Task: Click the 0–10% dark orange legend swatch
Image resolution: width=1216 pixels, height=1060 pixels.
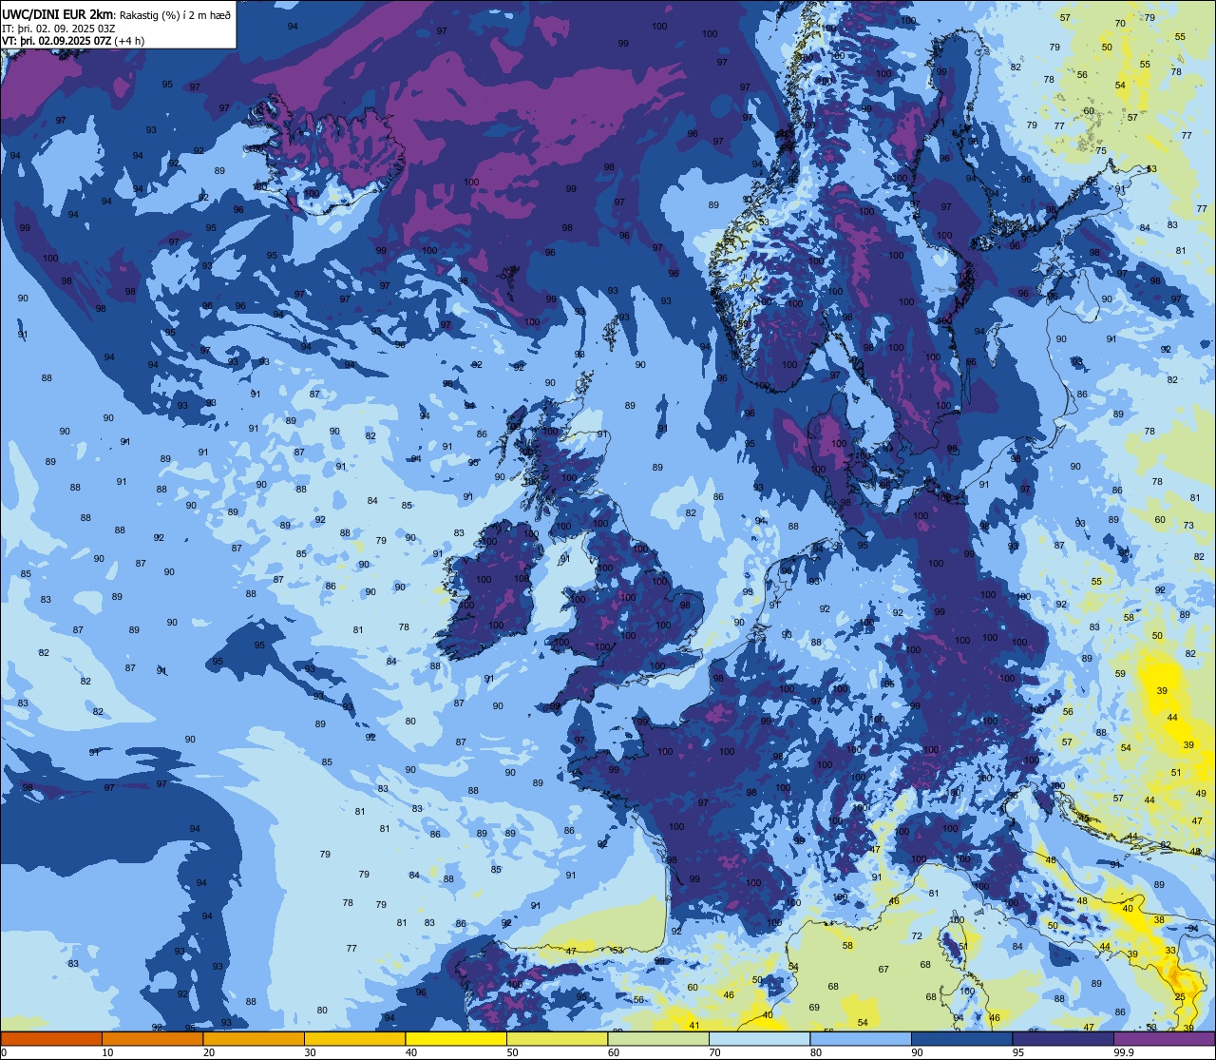Action: tap(51, 1038)
